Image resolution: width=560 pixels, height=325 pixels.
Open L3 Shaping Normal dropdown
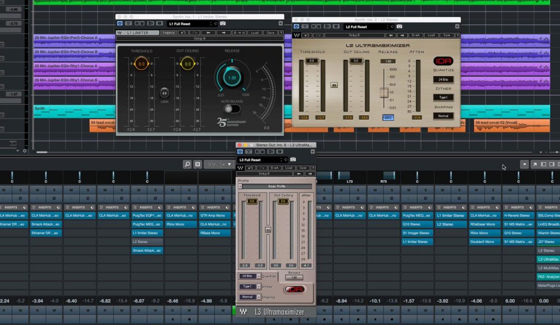pyautogui.click(x=249, y=297)
